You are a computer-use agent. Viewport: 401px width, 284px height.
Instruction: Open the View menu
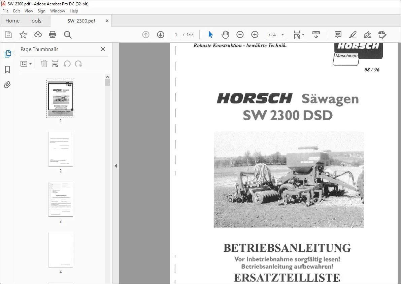point(29,11)
